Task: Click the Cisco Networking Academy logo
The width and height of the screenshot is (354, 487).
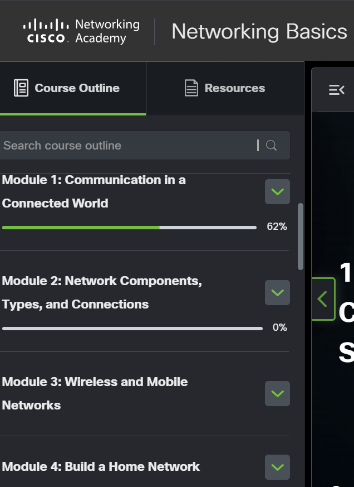Action: (81, 31)
